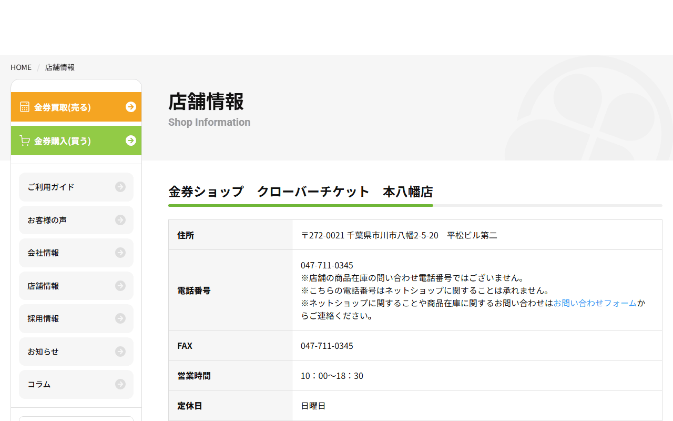Click the FAX number 047-711-0345
Image resolution: width=673 pixels, height=421 pixels.
coord(327,346)
